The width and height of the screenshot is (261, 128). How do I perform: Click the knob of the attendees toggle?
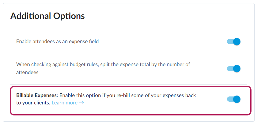[x=236, y=42]
